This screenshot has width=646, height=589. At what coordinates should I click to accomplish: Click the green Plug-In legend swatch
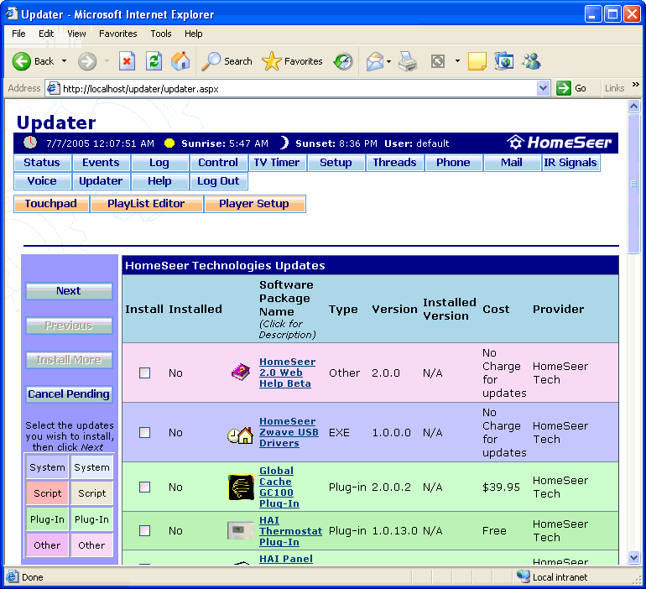(47, 519)
